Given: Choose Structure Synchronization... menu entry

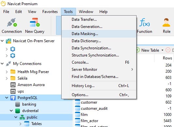Looking at the screenshot, I should point(99,55).
